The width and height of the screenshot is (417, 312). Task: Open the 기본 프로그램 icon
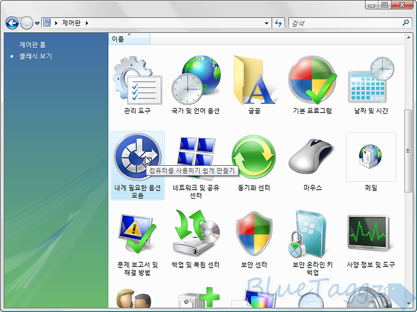point(313,80)
